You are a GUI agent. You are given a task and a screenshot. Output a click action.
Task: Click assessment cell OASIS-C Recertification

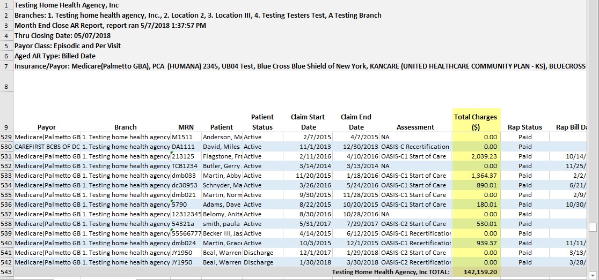415,147
